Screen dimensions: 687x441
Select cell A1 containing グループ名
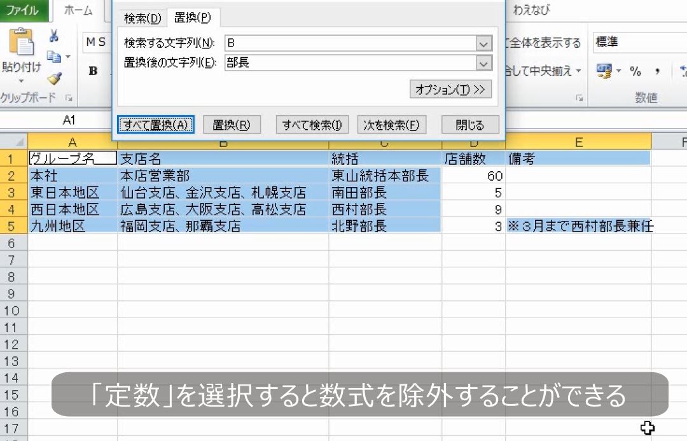click(x=72, y=157)
